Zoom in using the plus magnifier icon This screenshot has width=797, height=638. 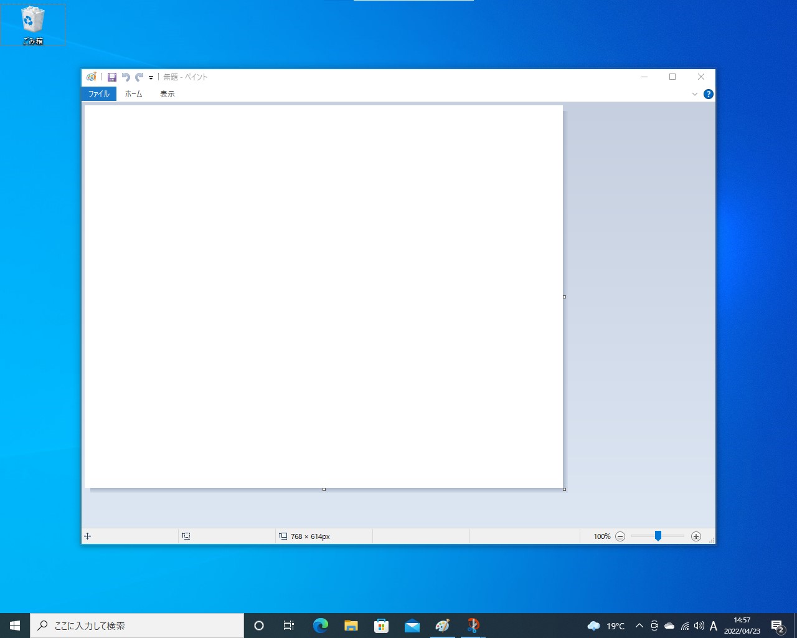click(697, 536)
